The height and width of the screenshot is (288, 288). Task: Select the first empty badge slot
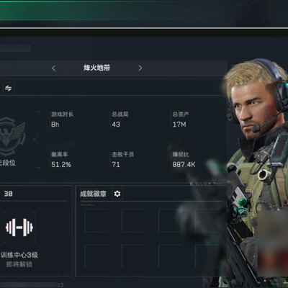pyautogui.click(x=96, y=220)
